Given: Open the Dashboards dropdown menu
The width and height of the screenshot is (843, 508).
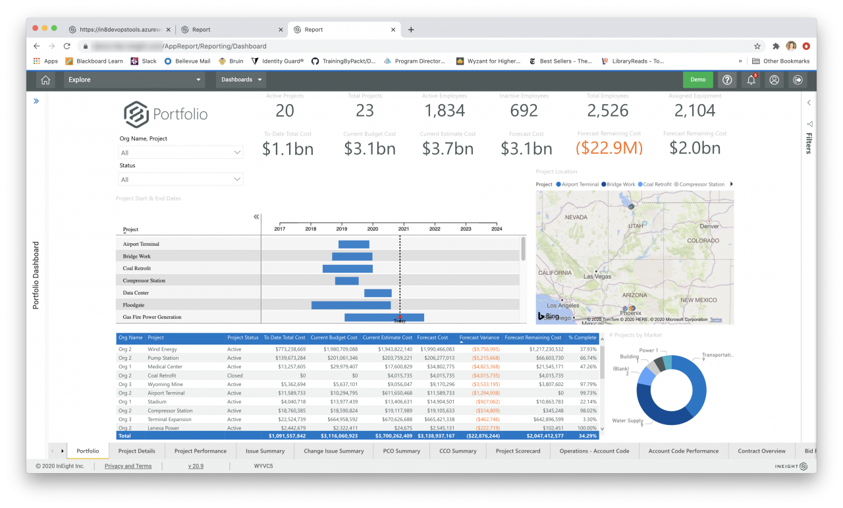Looking at the screenshot, I should [x=240, y=80].
